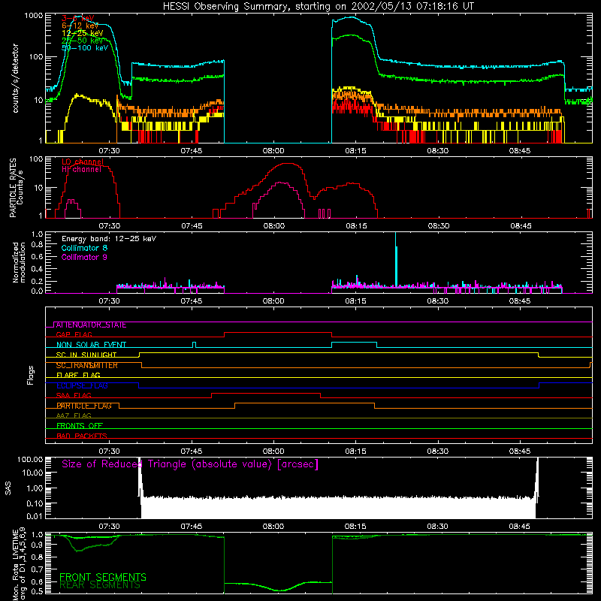Select the yellow 12-25 keV count-rate legend label

(x=83, y=33)
